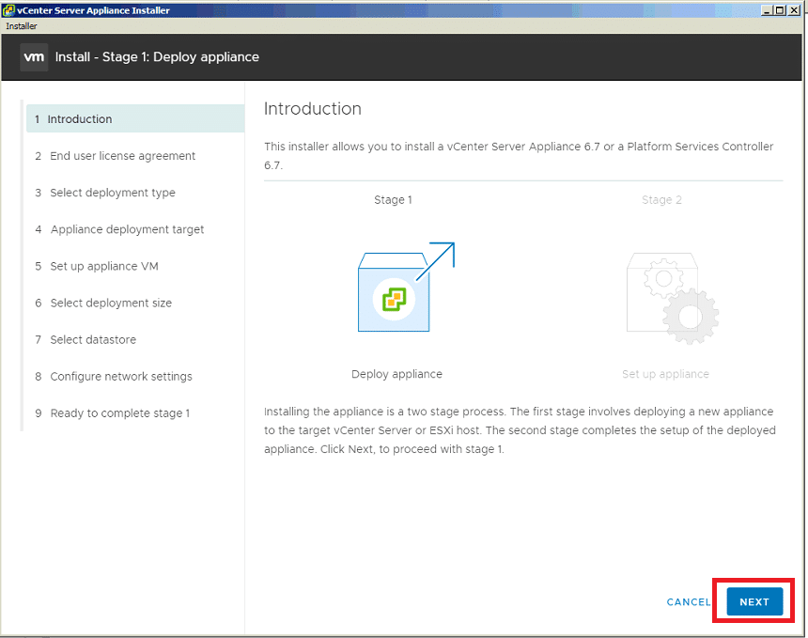Click the Deploy appliance caption
This screenshot has height=638, width=808.
[396, 374]
